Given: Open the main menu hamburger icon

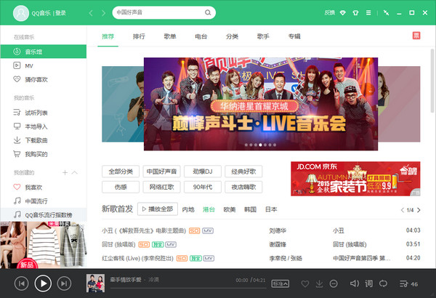Looking at the screenshot, I should [368, 12].
